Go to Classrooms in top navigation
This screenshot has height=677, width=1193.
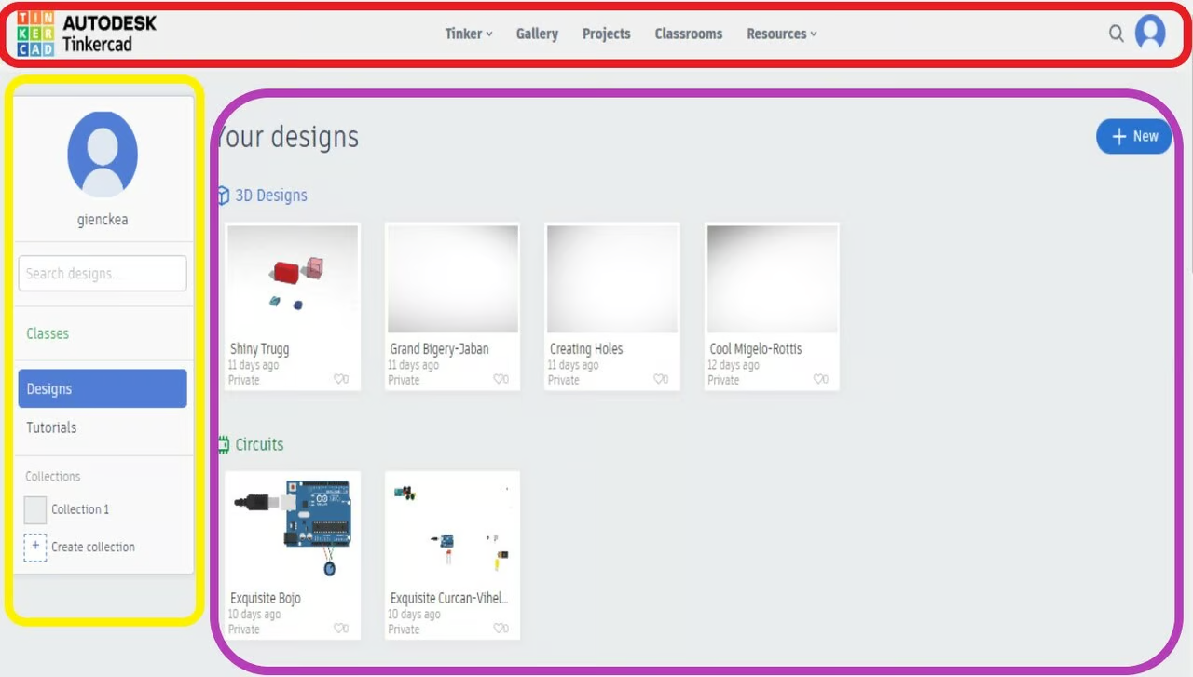tap(688, 34)
